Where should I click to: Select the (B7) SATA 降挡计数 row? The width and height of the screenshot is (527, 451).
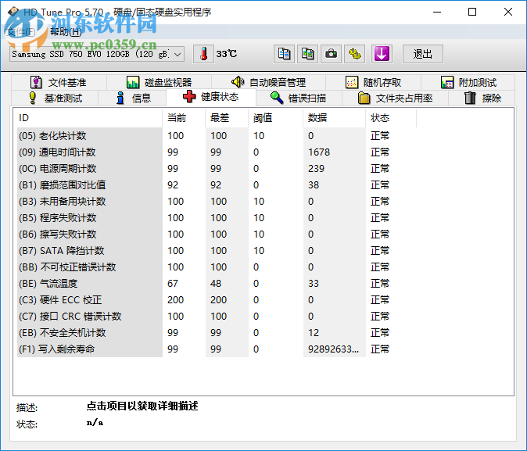(217, 251)
